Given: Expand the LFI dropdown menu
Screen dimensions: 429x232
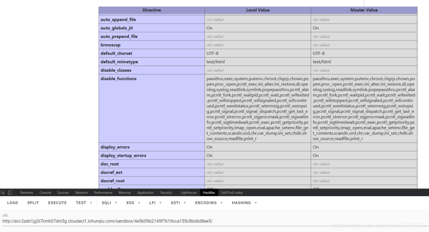Looking at the screenshot, I should click(155, 203).
